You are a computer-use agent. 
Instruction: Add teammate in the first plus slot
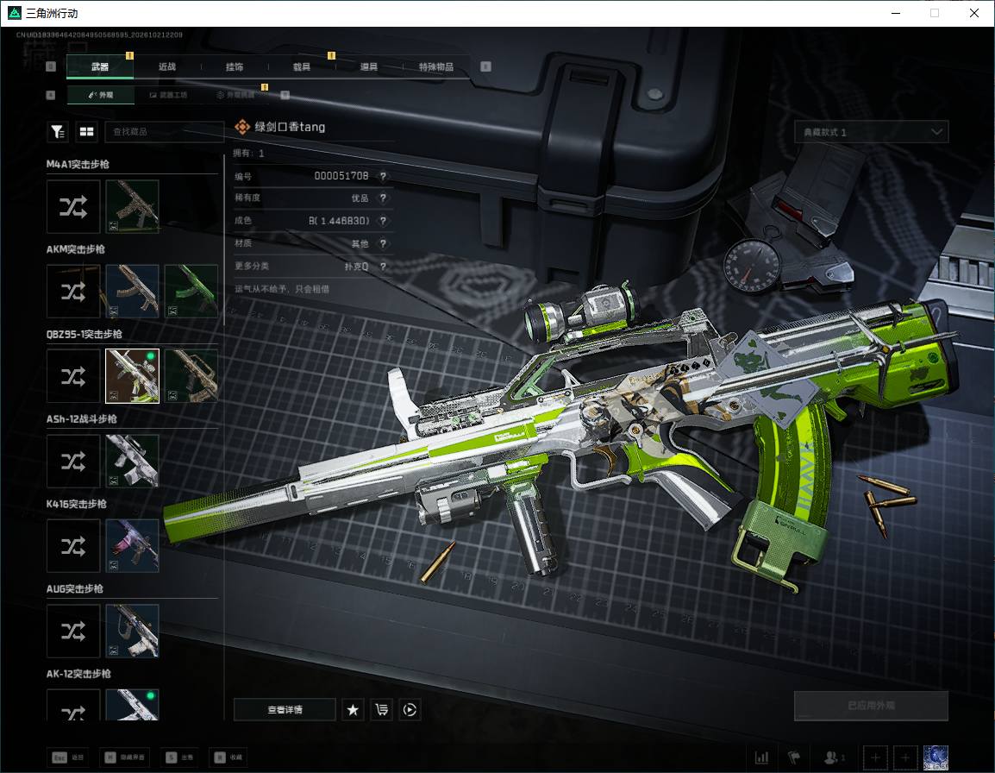coord(875,757)
